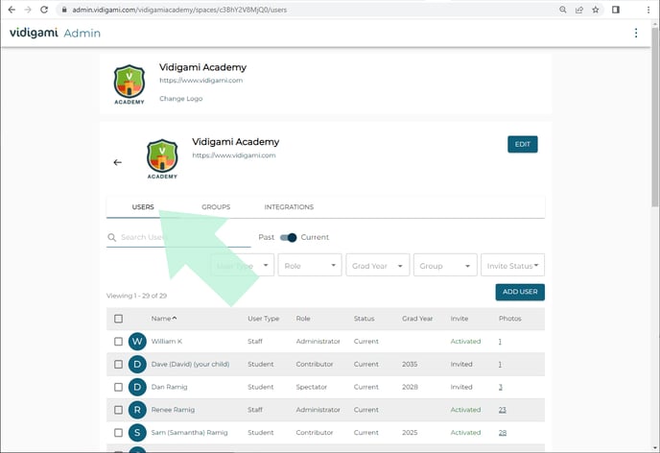Open Renee Ramig photos link 23
The width and height of the screenshot is (660, 453).
[503, 410]
